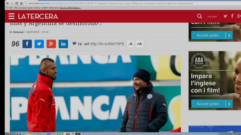Go back using the browser back arrow
Image resolution: width=241 pixels, height=135 pixels.
click(x=8, y=3)
